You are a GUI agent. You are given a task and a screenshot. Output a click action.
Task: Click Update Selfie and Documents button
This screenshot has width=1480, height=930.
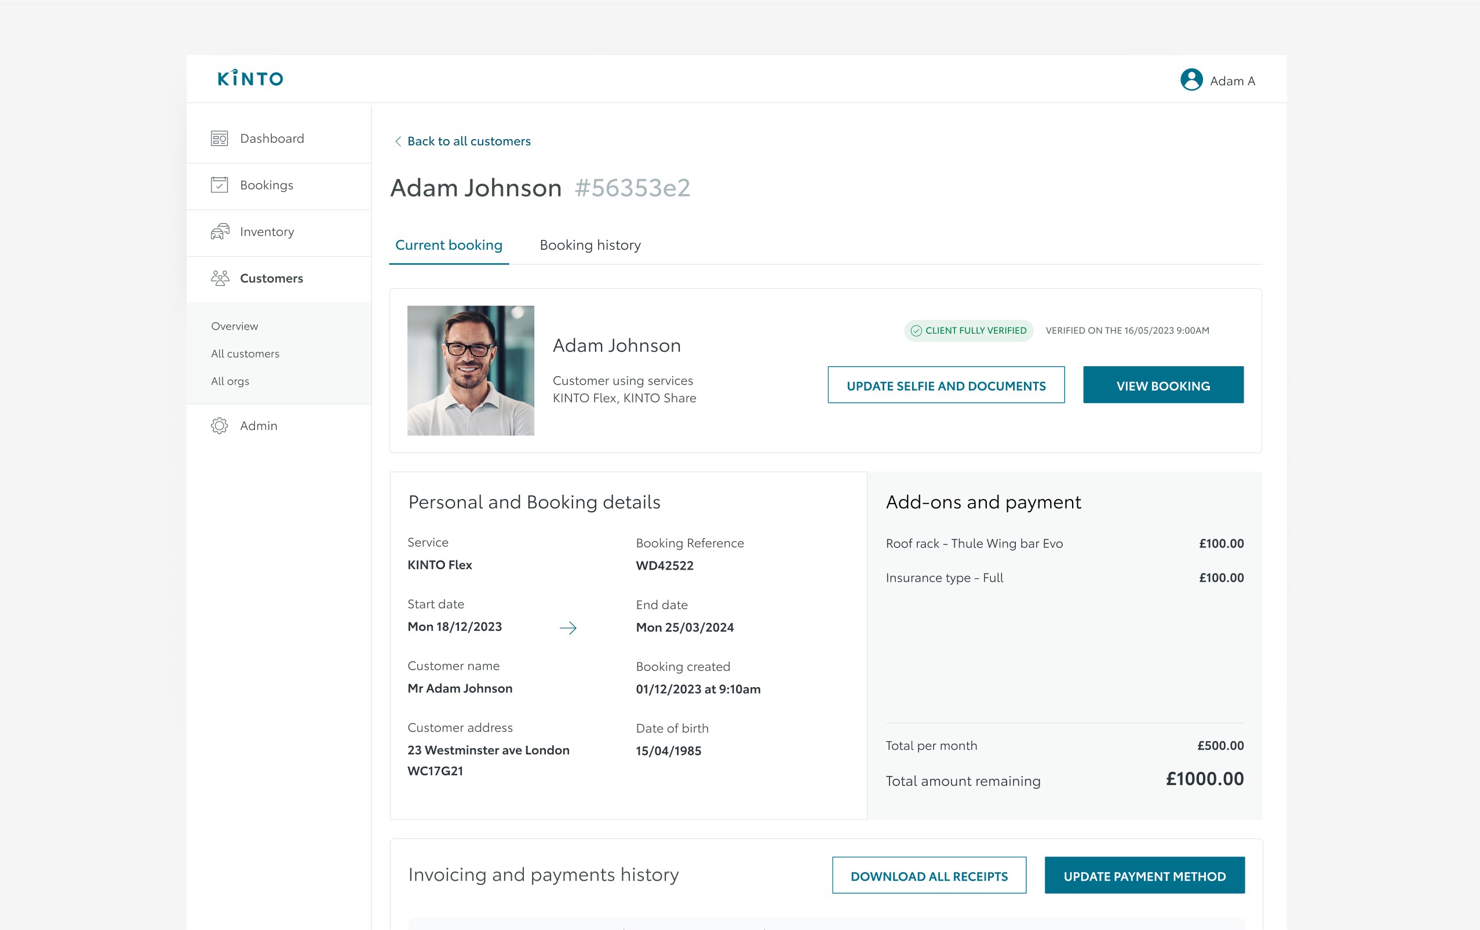coord(945,385)
